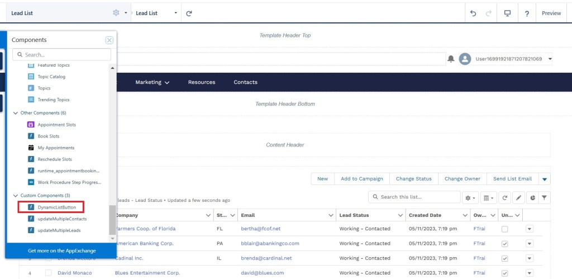Close the Components panel
Screen dimensions: 572x279
[109, 40]
